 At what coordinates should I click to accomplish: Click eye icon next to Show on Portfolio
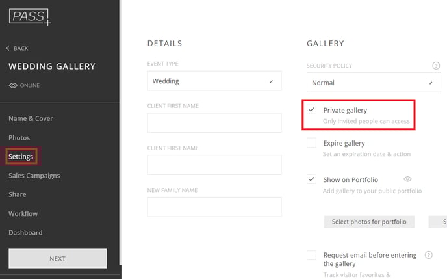[x=407, y=179]
